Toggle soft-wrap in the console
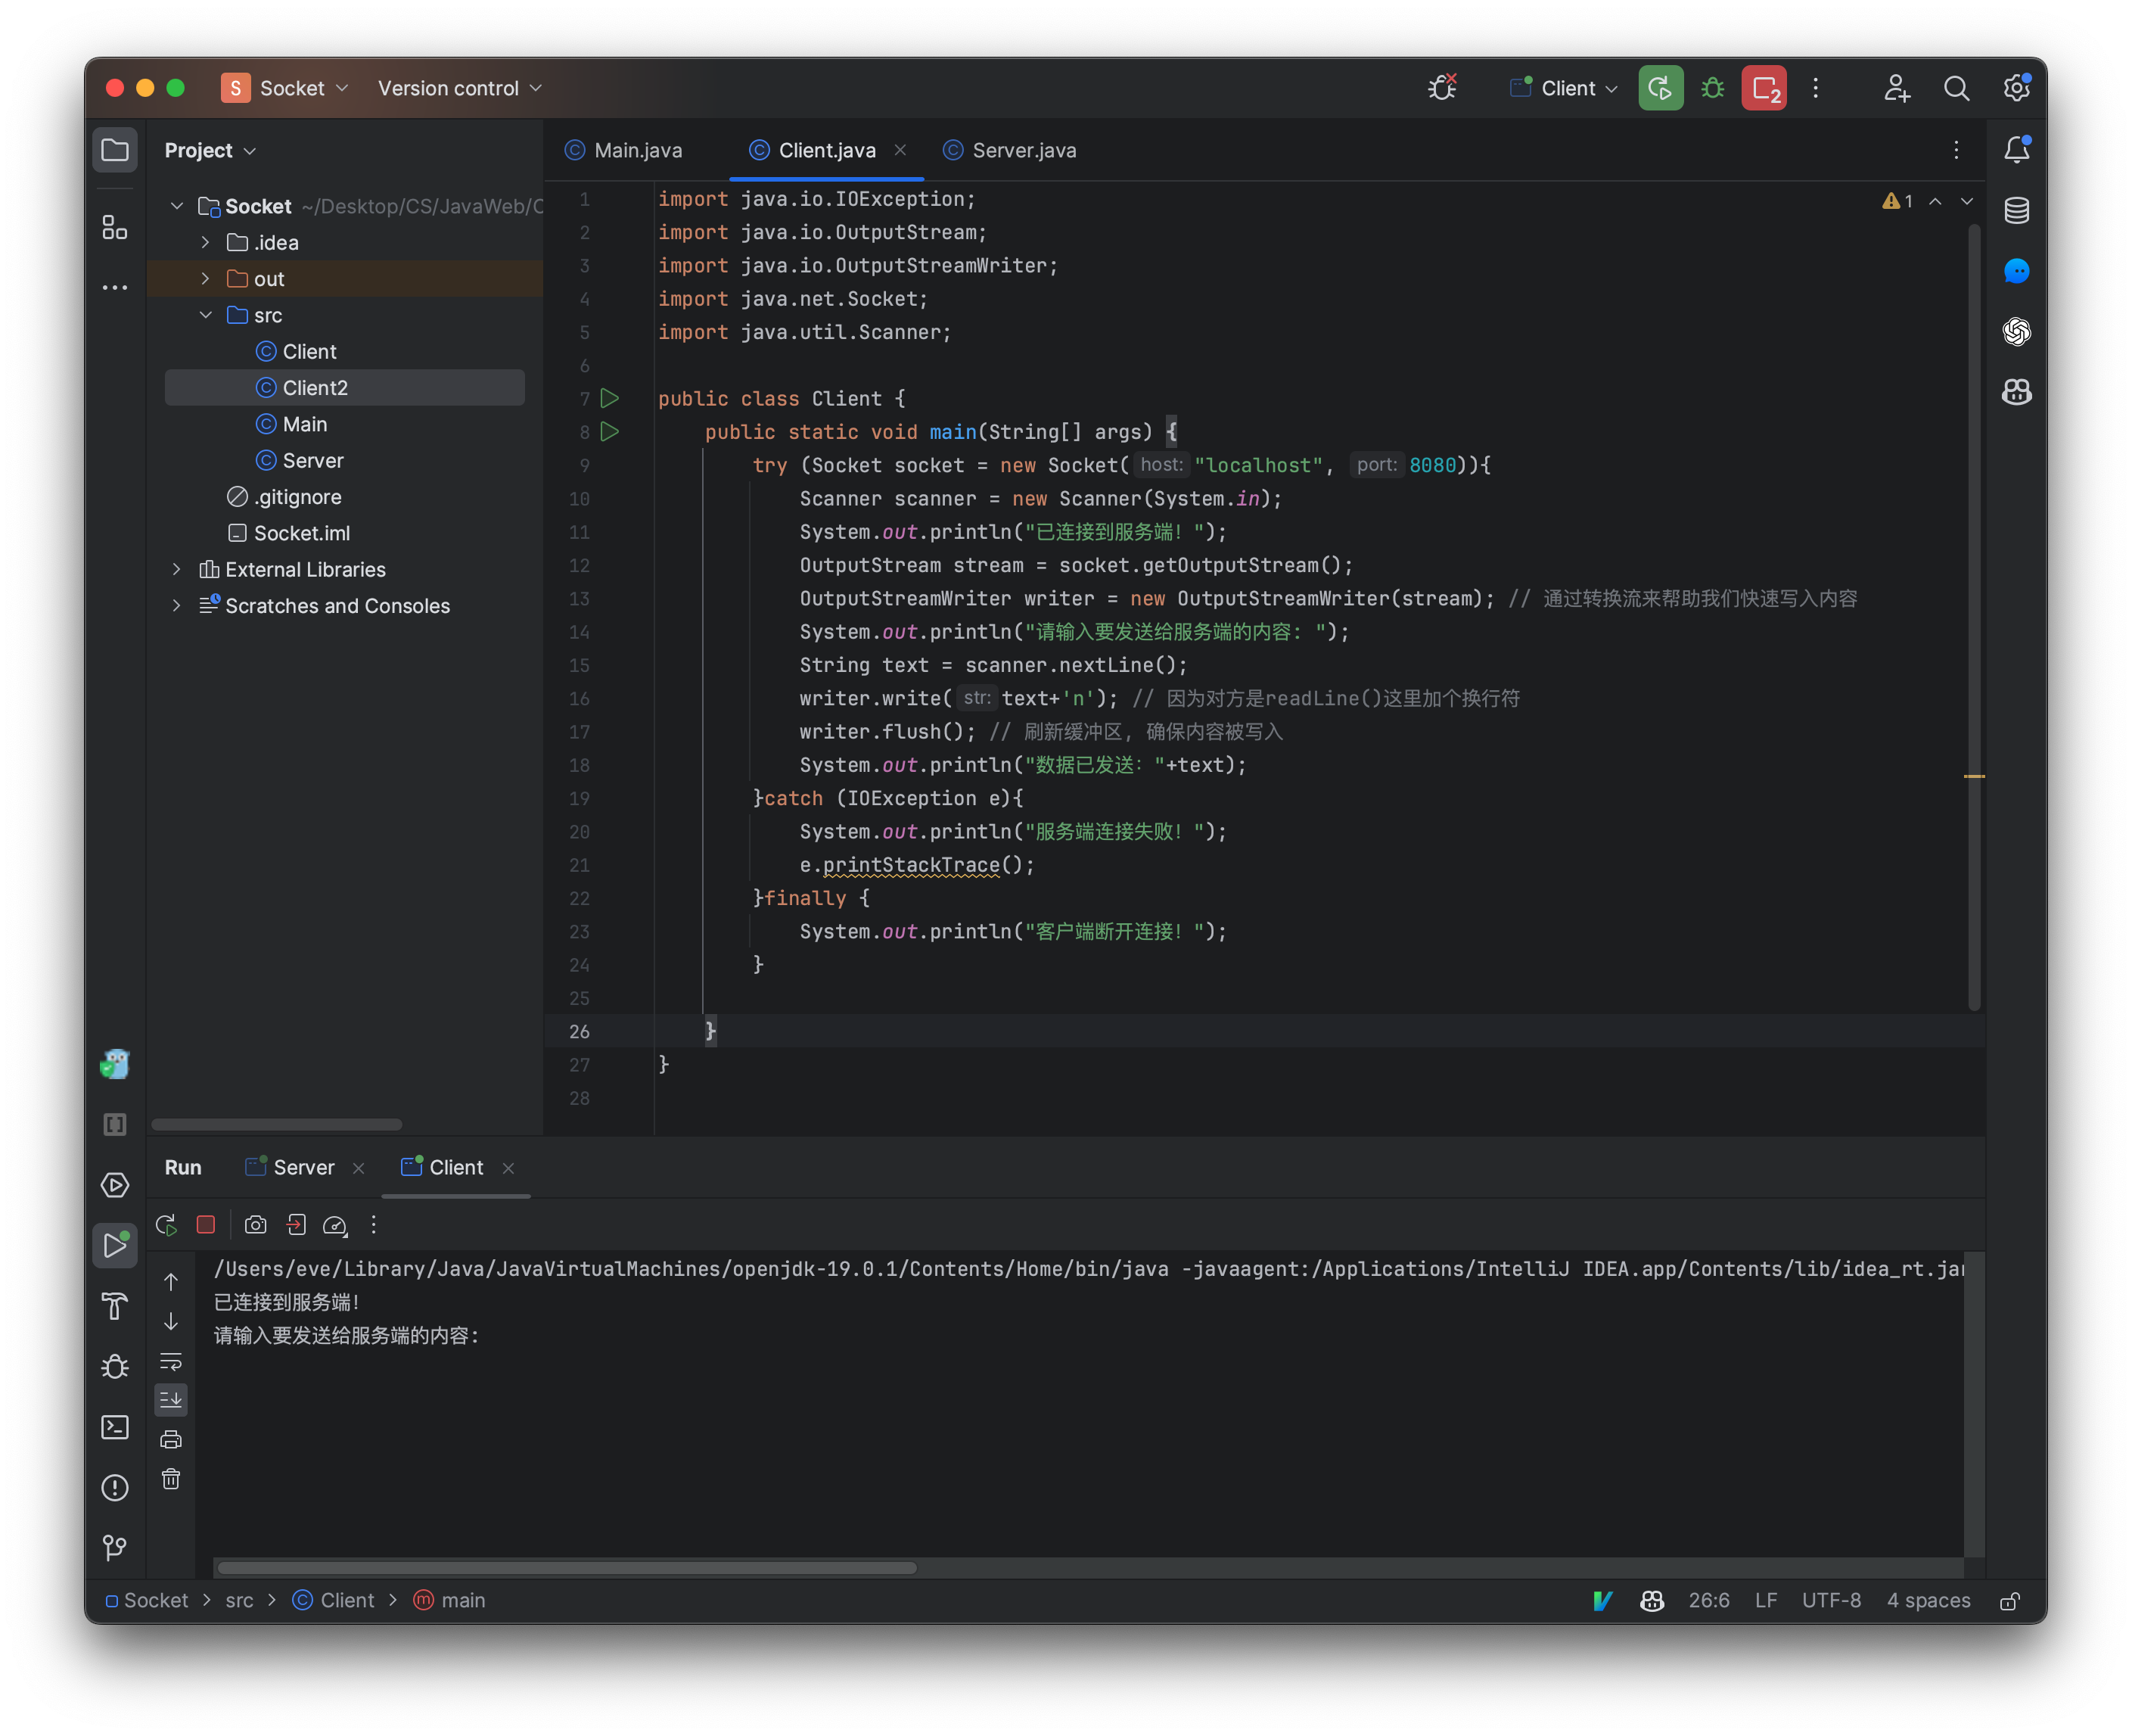 point(171,1362)
